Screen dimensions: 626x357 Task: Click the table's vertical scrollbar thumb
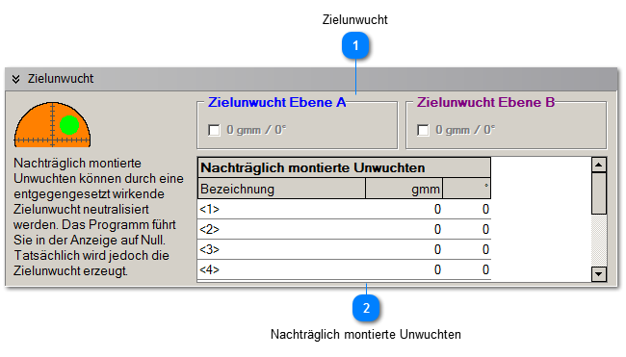[599, 193]
